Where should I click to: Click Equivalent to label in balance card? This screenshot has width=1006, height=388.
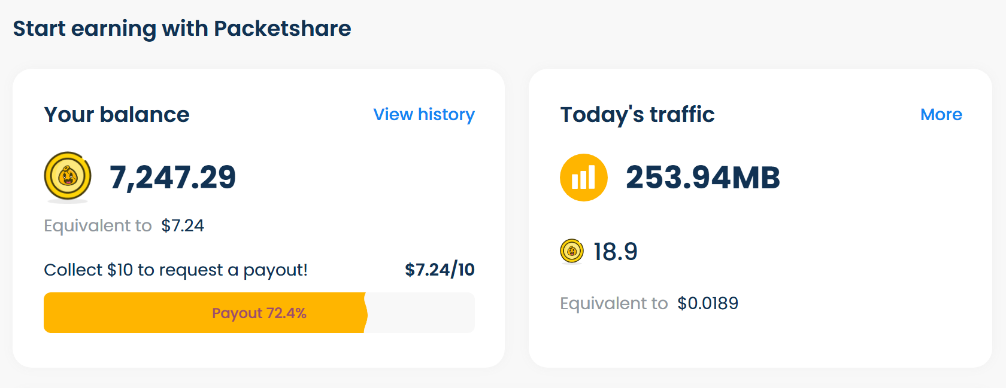pos(98,225)
